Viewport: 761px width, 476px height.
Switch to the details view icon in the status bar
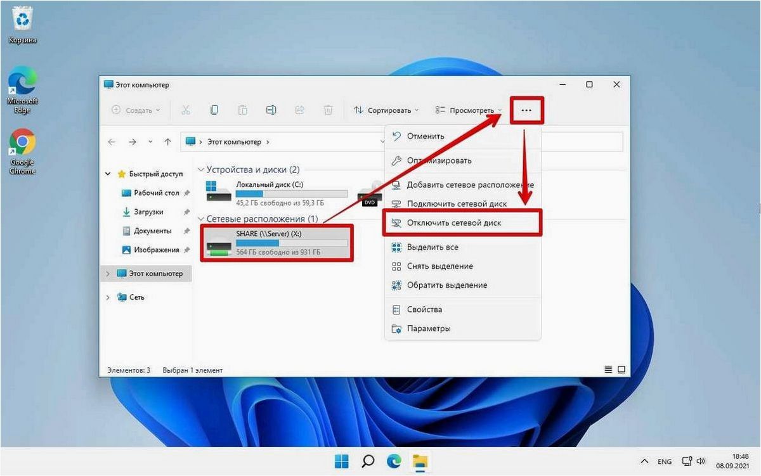pos(608,370)
